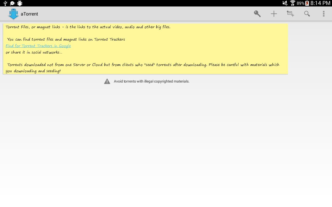Tap the warning triangle icon
Viewport: 332px width, 207px height.
point(107,81)
